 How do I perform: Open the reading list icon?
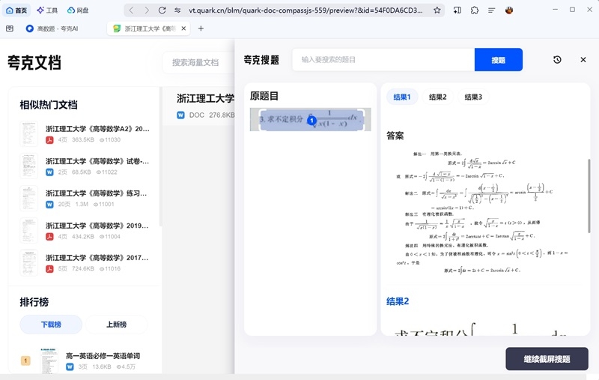coord(492,10)
